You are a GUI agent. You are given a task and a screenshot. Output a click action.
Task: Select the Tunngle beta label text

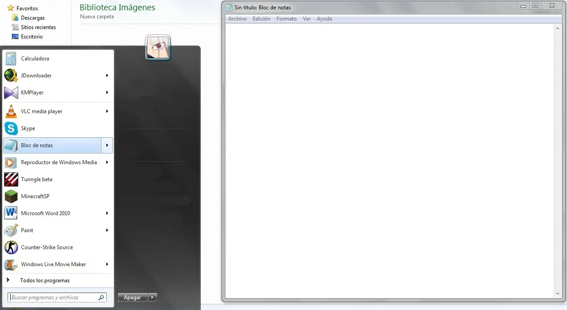click(37, 179)
